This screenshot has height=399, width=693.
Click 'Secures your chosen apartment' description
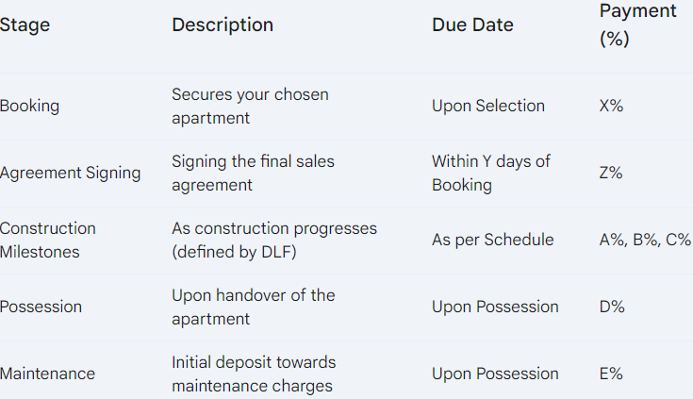click(x=250, y=107)
